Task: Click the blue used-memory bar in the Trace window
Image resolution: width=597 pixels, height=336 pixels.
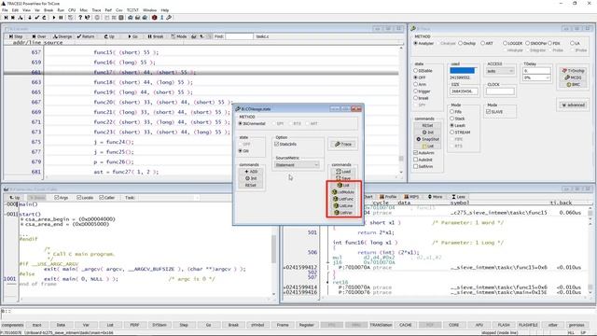Action: tap(463, 71)
